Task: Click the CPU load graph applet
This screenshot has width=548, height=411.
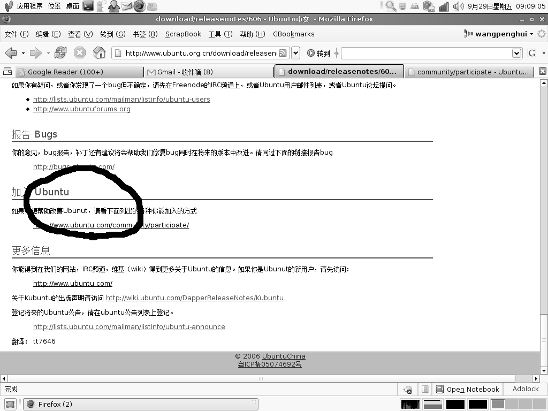Action: pos(410,405)
